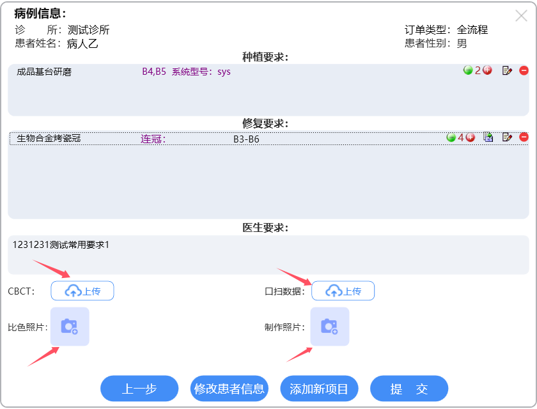Screen dimensions: 537x409
Task: Add a 制作照片 production photo
Action: coord(330,327)
